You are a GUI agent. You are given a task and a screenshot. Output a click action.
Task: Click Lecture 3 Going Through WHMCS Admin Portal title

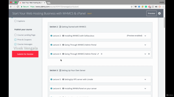tap(80, 45)
